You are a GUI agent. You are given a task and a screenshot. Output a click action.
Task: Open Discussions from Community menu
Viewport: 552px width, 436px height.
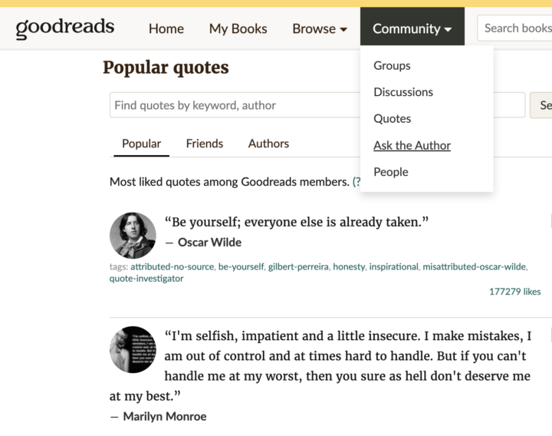tap(403, 92)
